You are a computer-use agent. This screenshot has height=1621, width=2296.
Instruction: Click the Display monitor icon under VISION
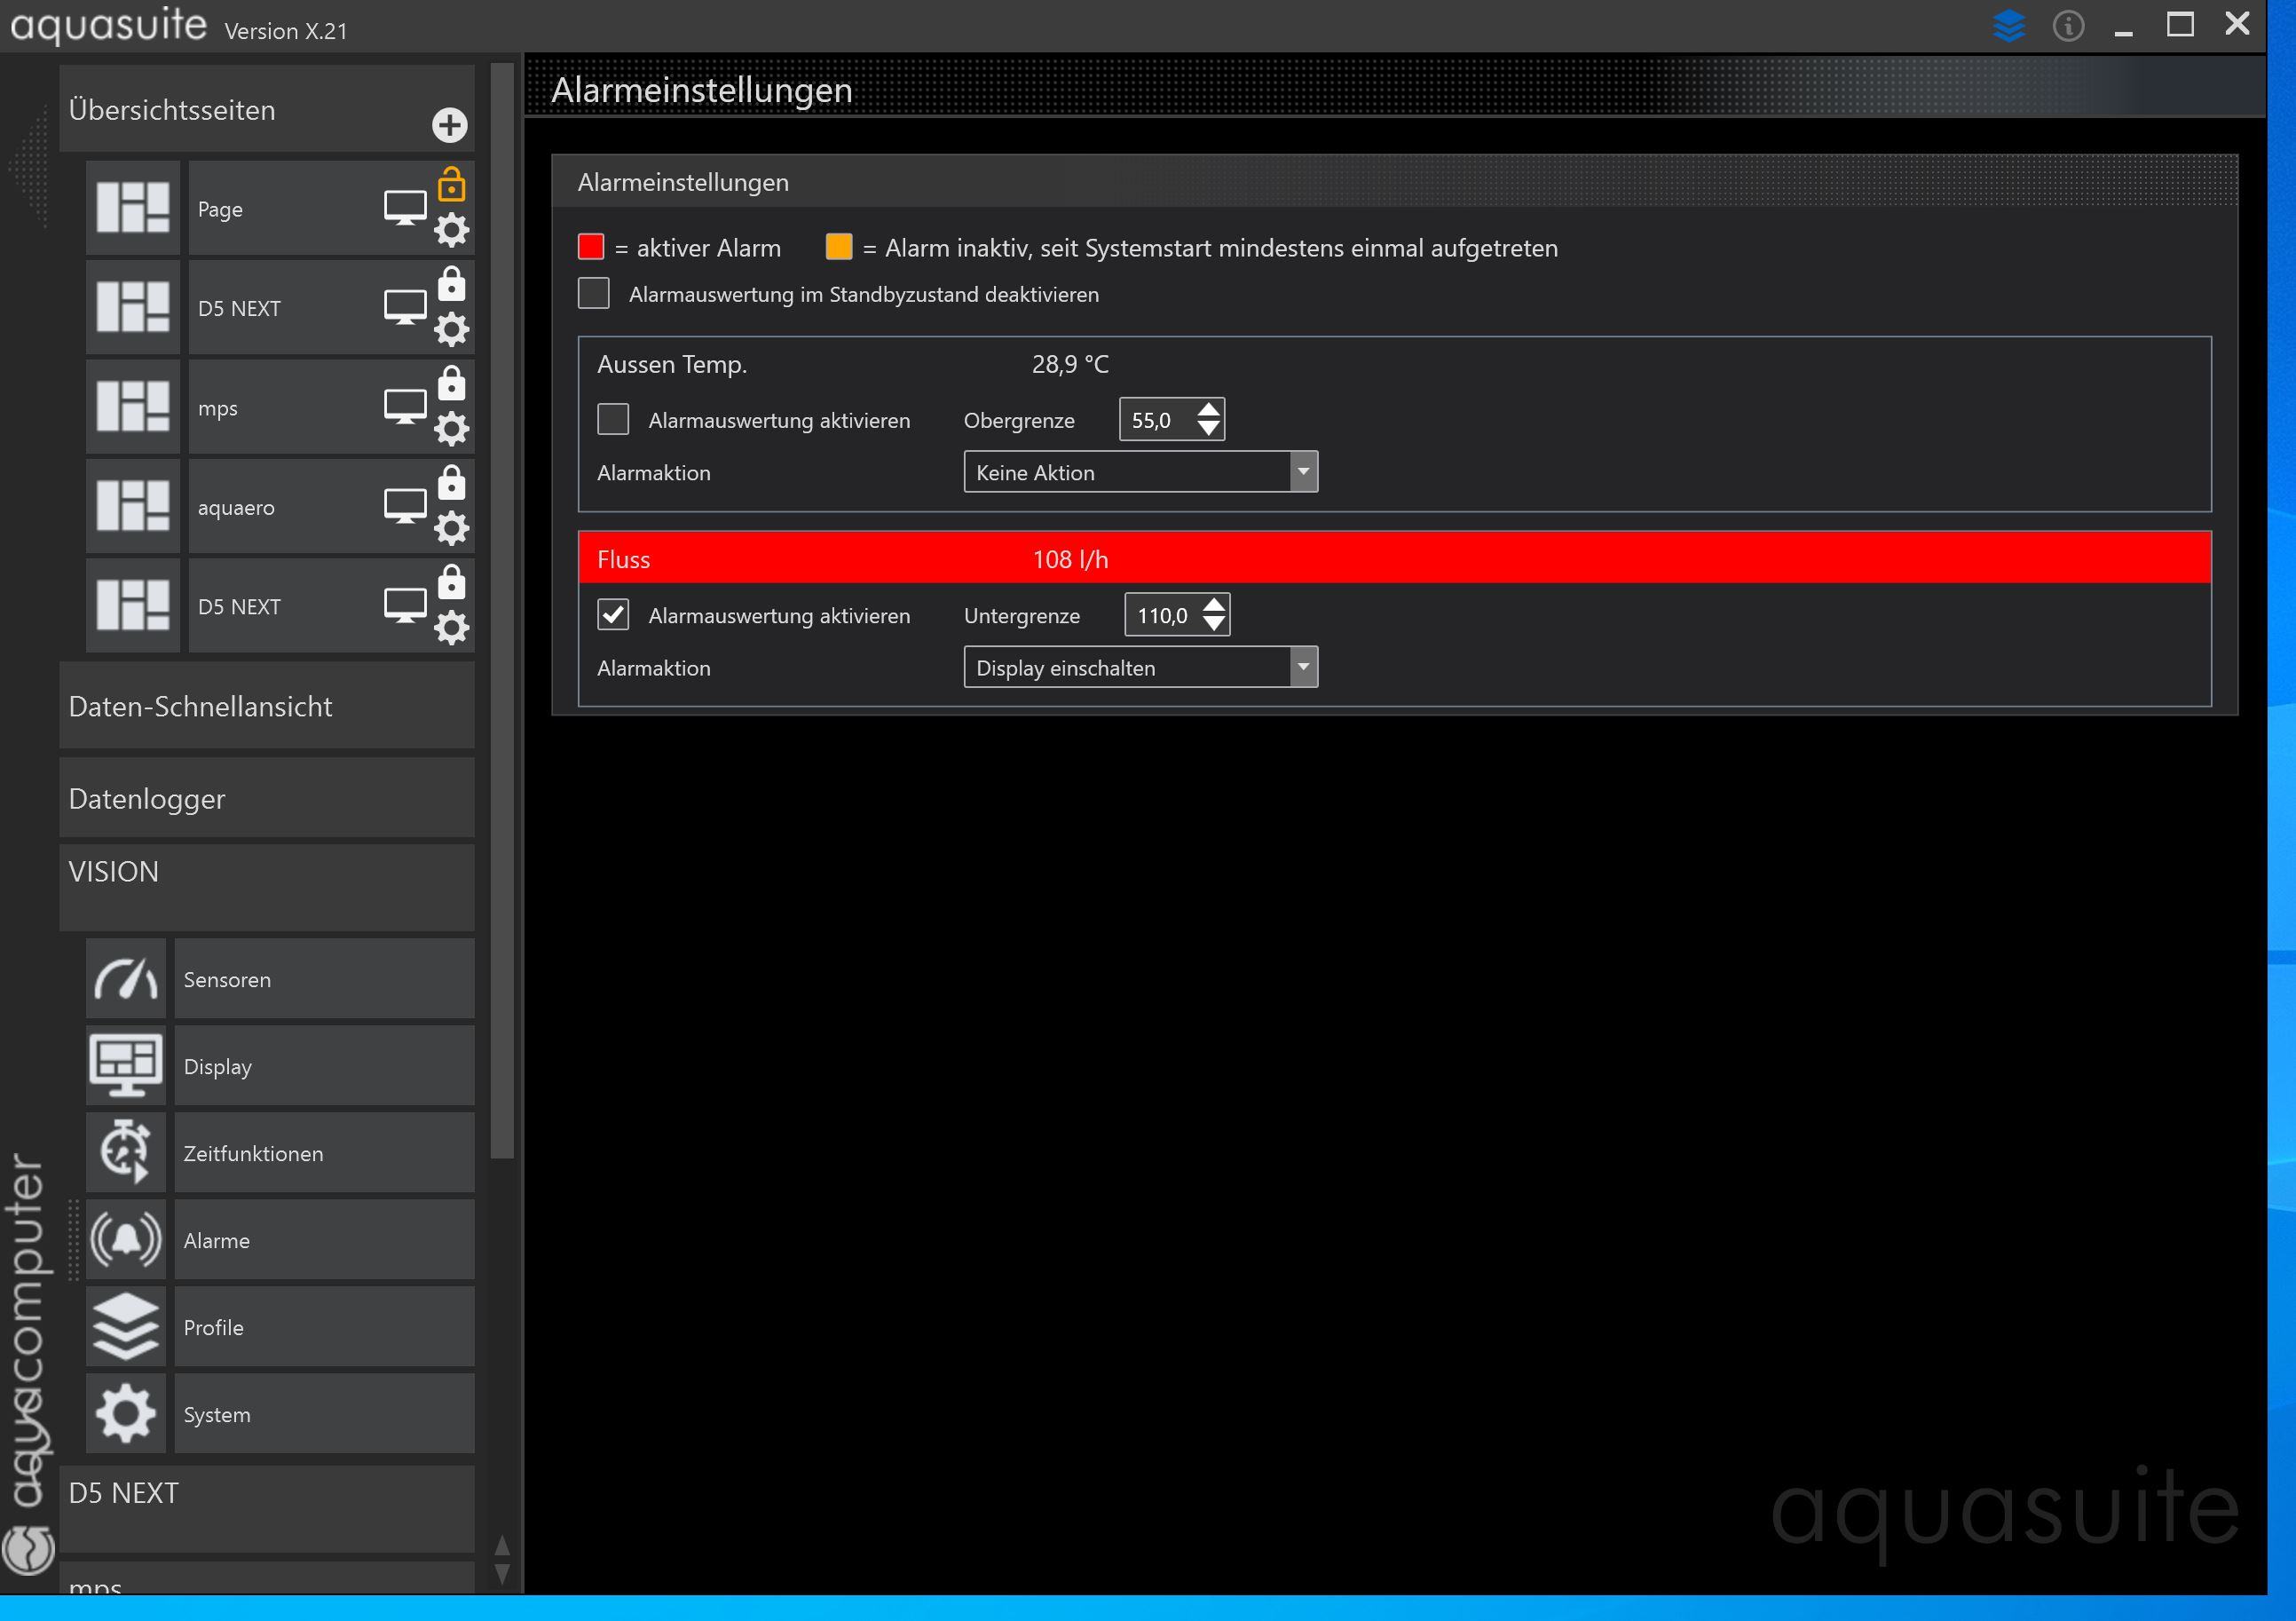(126, 1066)
